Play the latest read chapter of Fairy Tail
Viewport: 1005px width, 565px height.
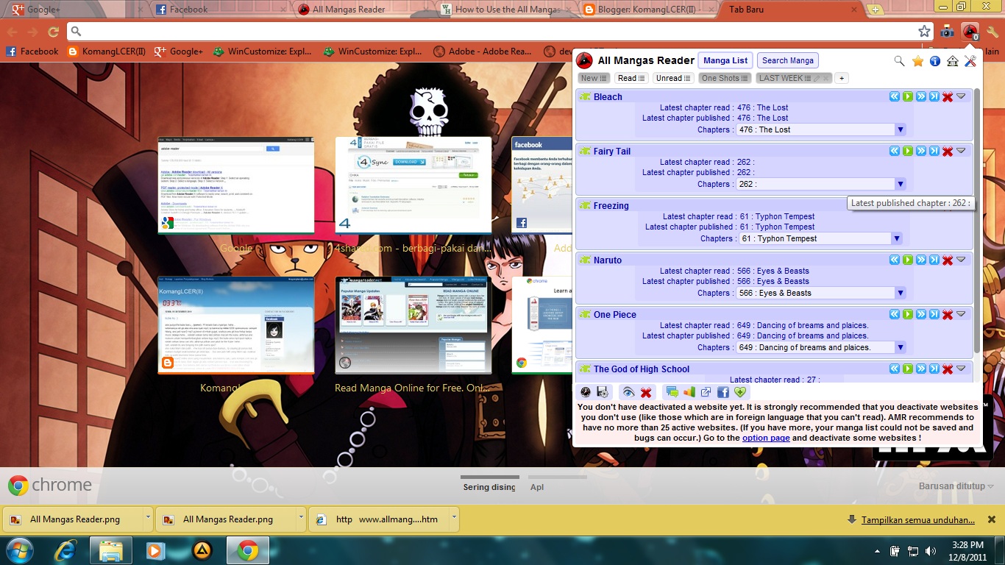(x=908, y=151)
